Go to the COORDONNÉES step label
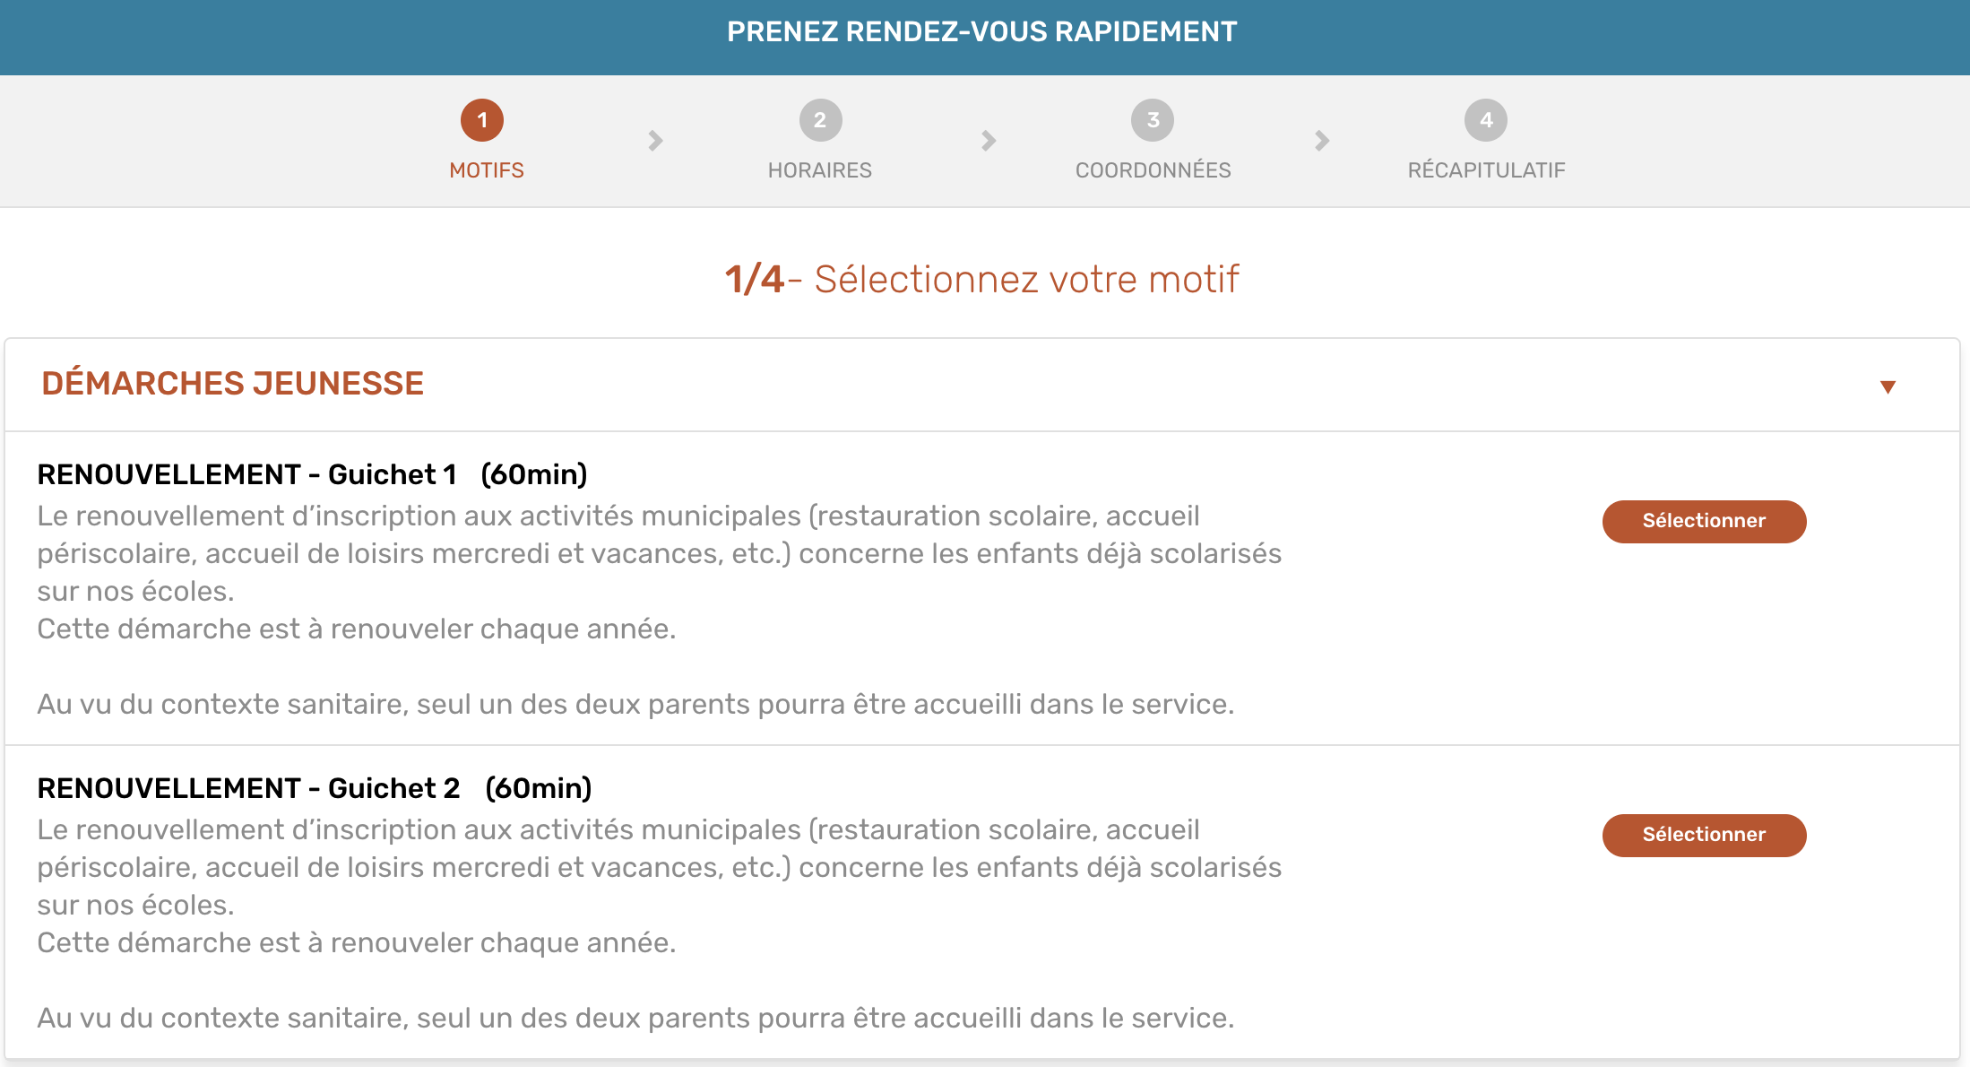 1153,170
